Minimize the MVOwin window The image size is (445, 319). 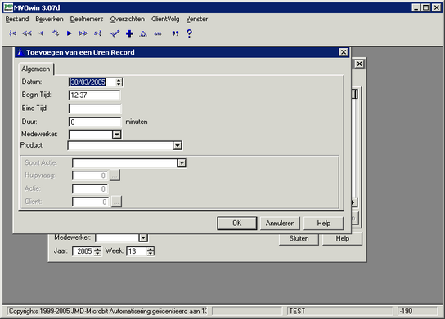416,7
